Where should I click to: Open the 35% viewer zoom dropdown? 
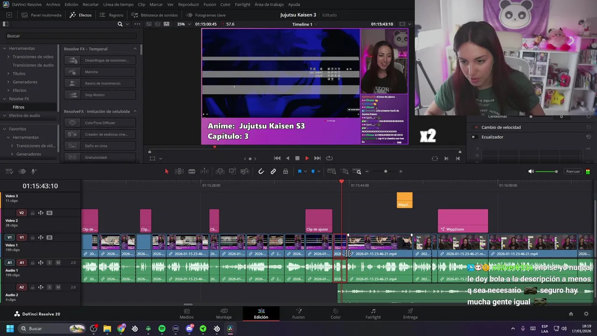184,24
